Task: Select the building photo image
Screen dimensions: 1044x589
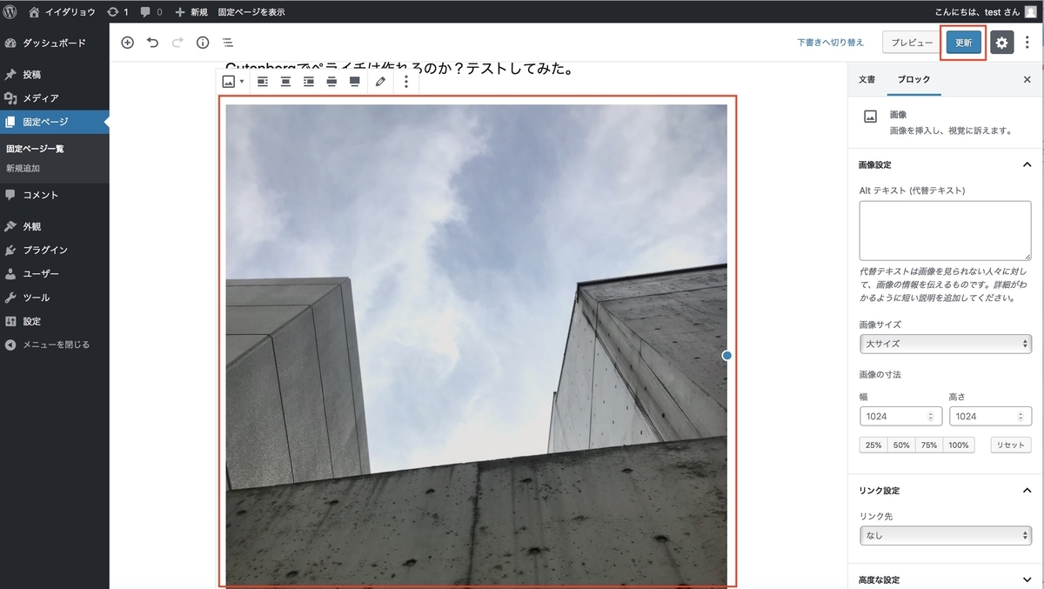Action: click(x=476, y=345)
